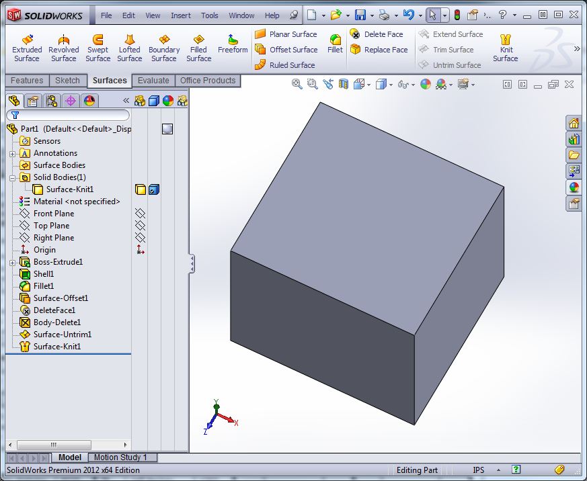Select the Extruded Surface tool
This screenshot has height=481, width=587.
(x=27, y=48)
